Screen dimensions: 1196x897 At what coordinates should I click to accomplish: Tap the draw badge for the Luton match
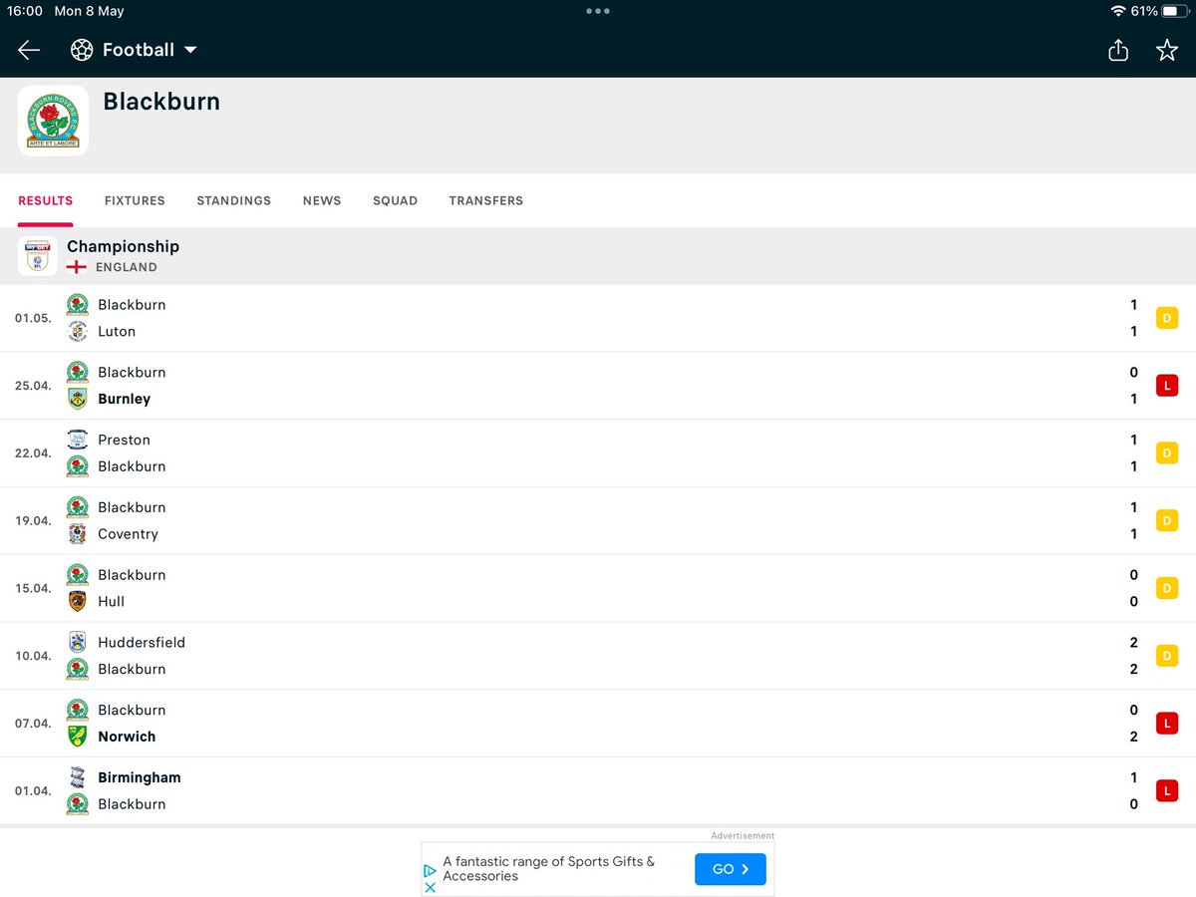1167,318
